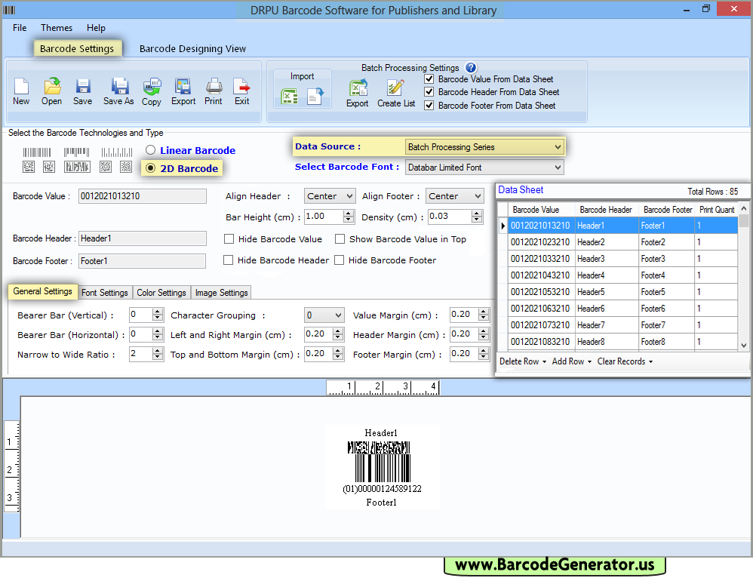Switch to Barcode Designing View tab

coord(192,48)
